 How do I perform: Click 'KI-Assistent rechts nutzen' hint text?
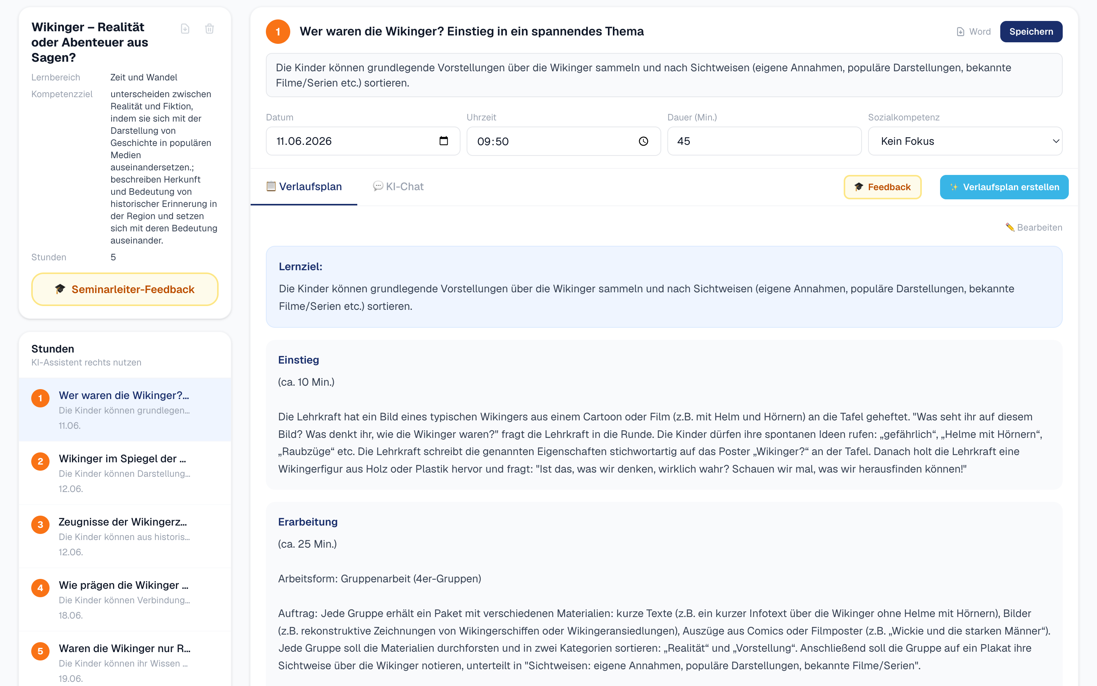86,362
